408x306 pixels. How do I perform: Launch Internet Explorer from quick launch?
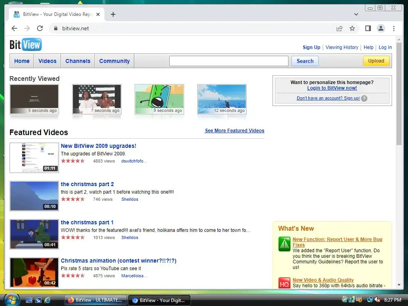tap(48, 300)
